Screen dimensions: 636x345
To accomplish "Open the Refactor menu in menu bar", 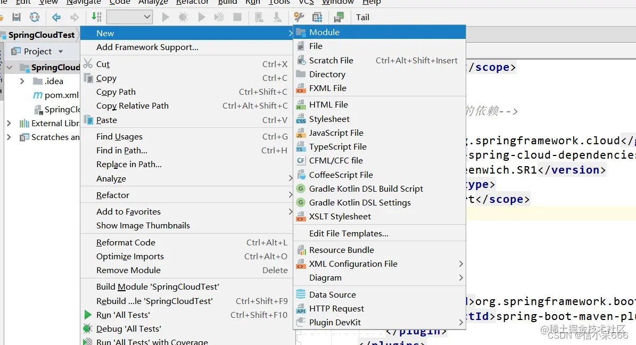I will pyautogui.click(x=192, y=2).
